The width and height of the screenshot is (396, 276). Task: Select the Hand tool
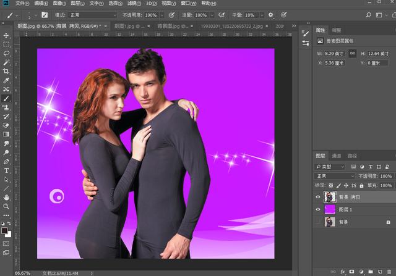point(6,198)
